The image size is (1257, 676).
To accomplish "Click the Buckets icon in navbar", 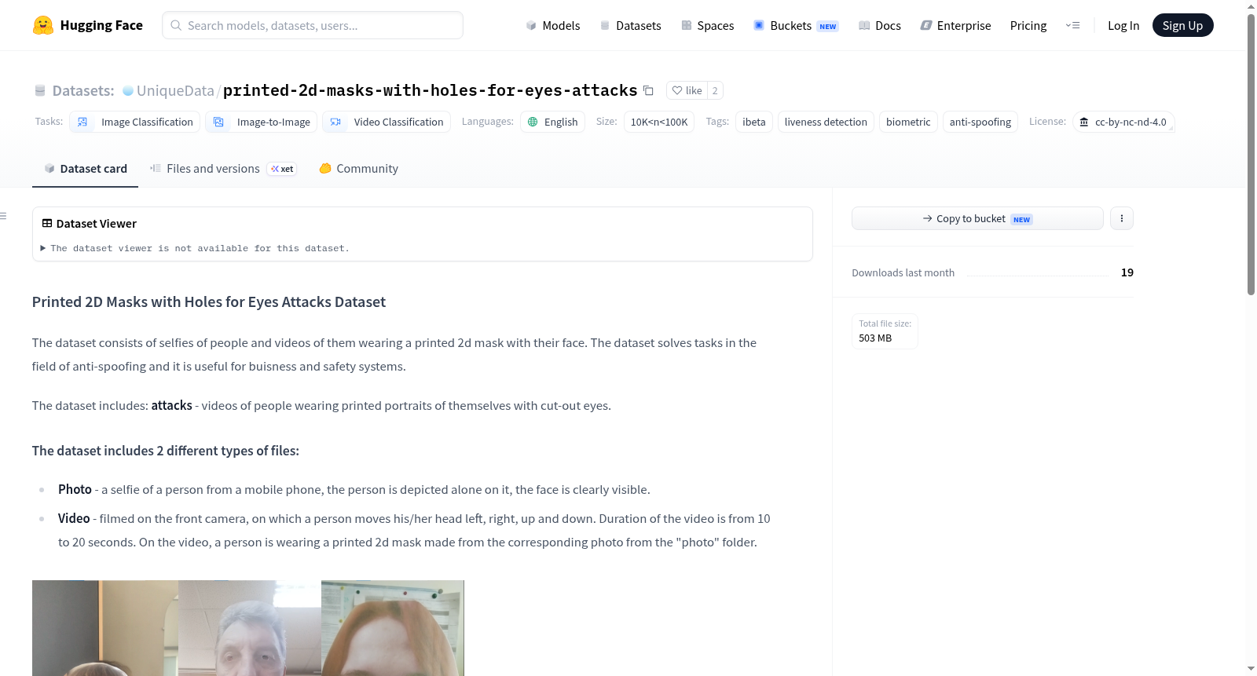I will click(x=759, y=25).
